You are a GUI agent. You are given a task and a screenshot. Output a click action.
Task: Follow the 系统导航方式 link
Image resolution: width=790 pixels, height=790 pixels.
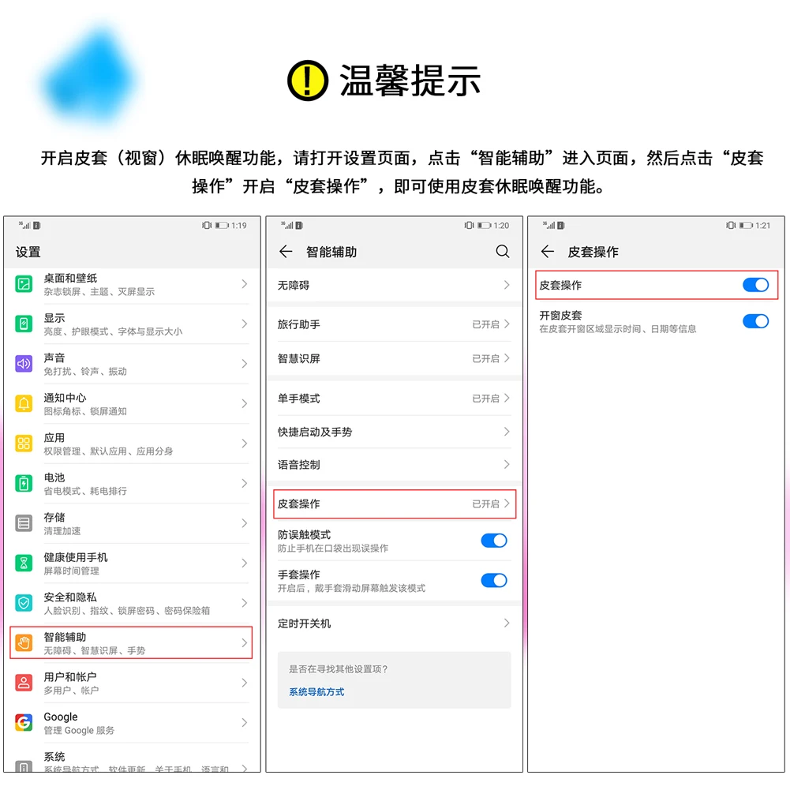[316, 692]
